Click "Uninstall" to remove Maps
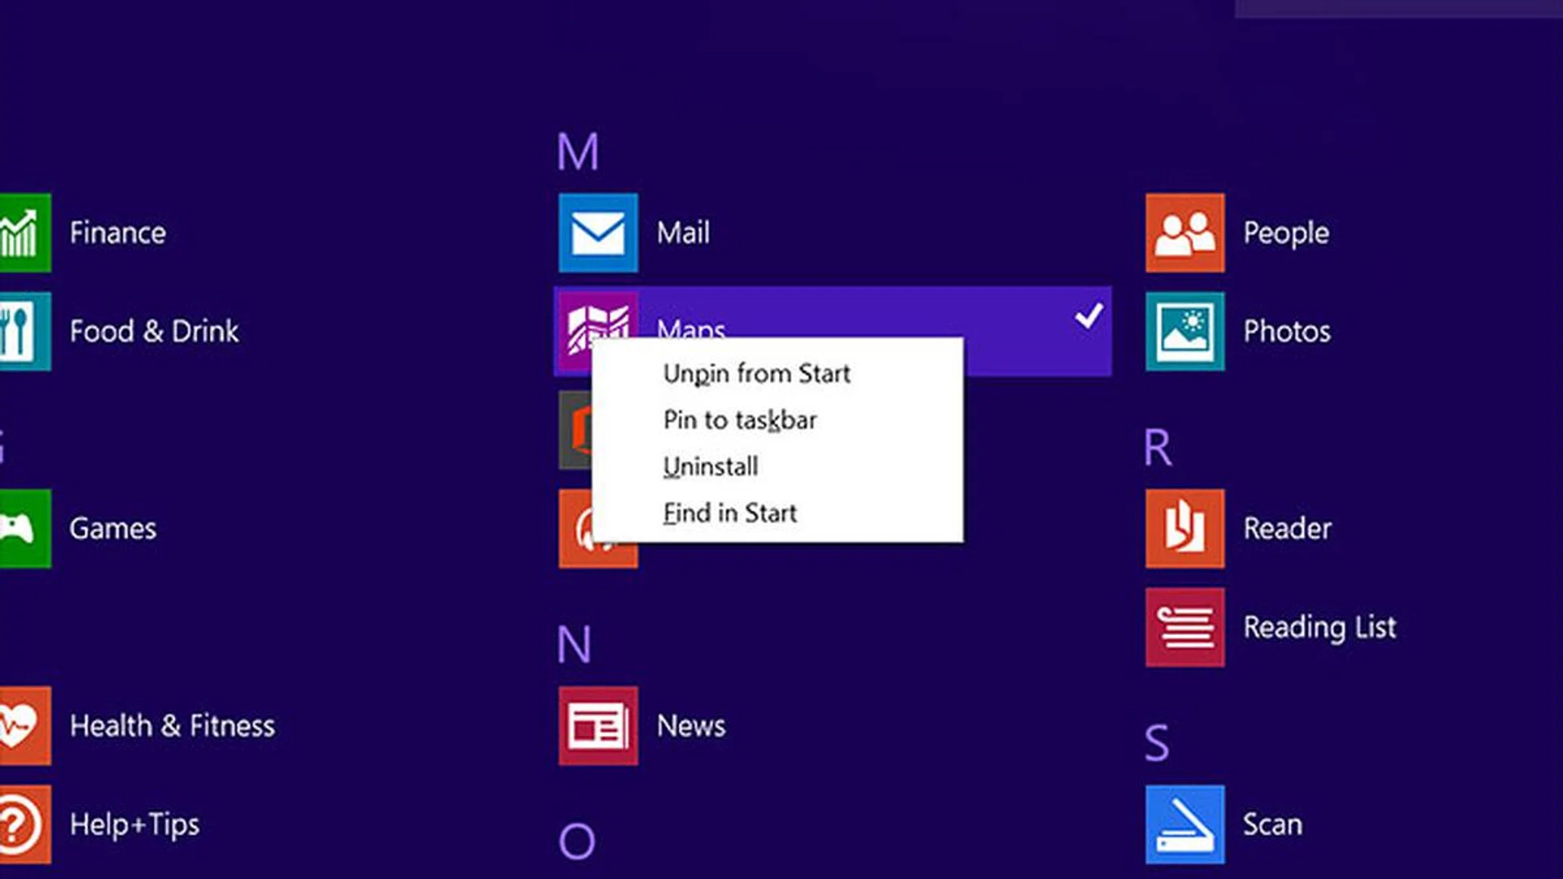This screenshot has height=879, width=1563. [x=709, y=466]
